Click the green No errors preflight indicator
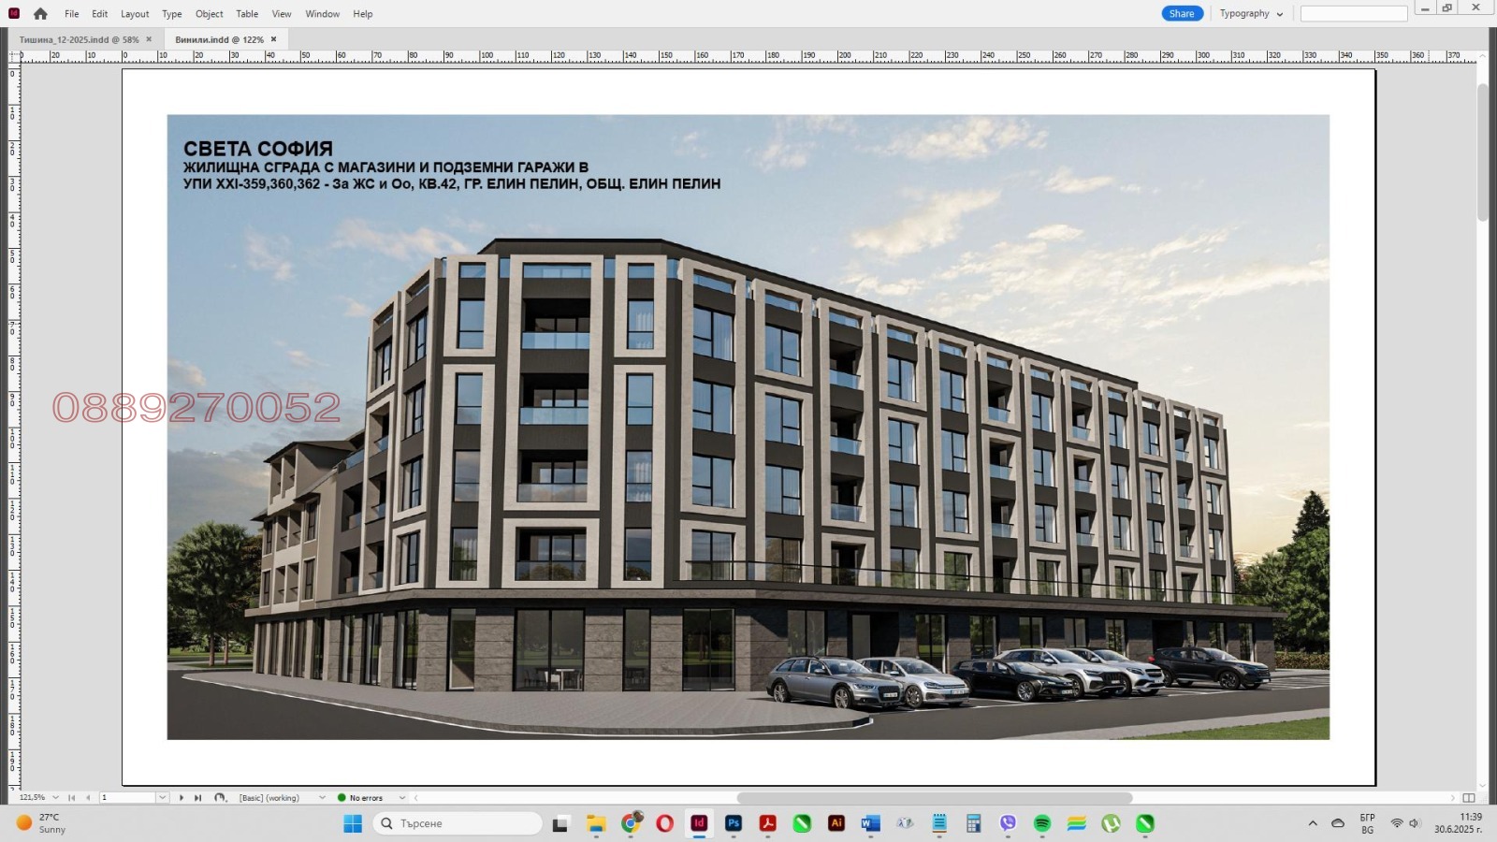This screenshot has width=1497, height=842. (360, 798)
